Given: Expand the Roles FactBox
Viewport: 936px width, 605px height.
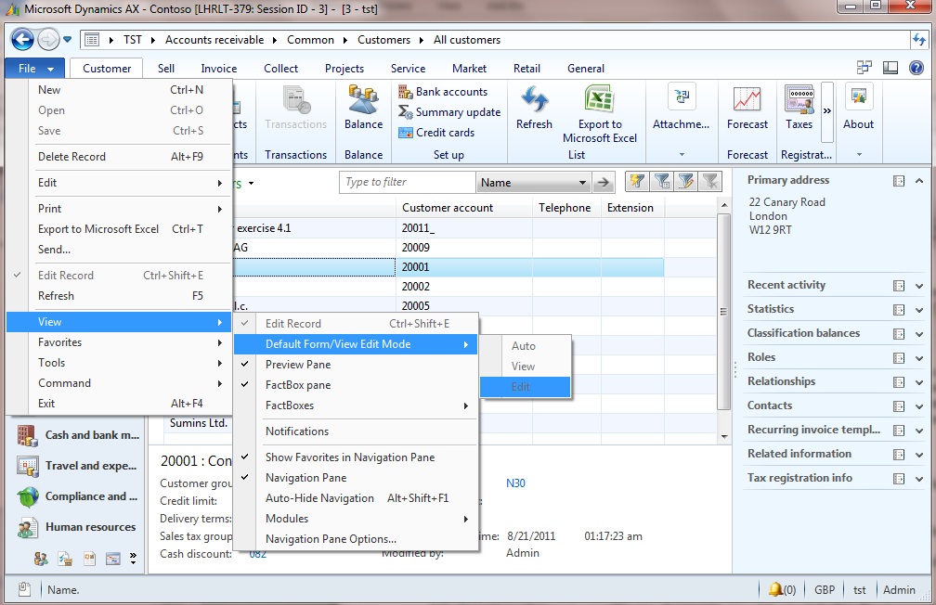Looking at the screenshot, I should coord(919,358).
